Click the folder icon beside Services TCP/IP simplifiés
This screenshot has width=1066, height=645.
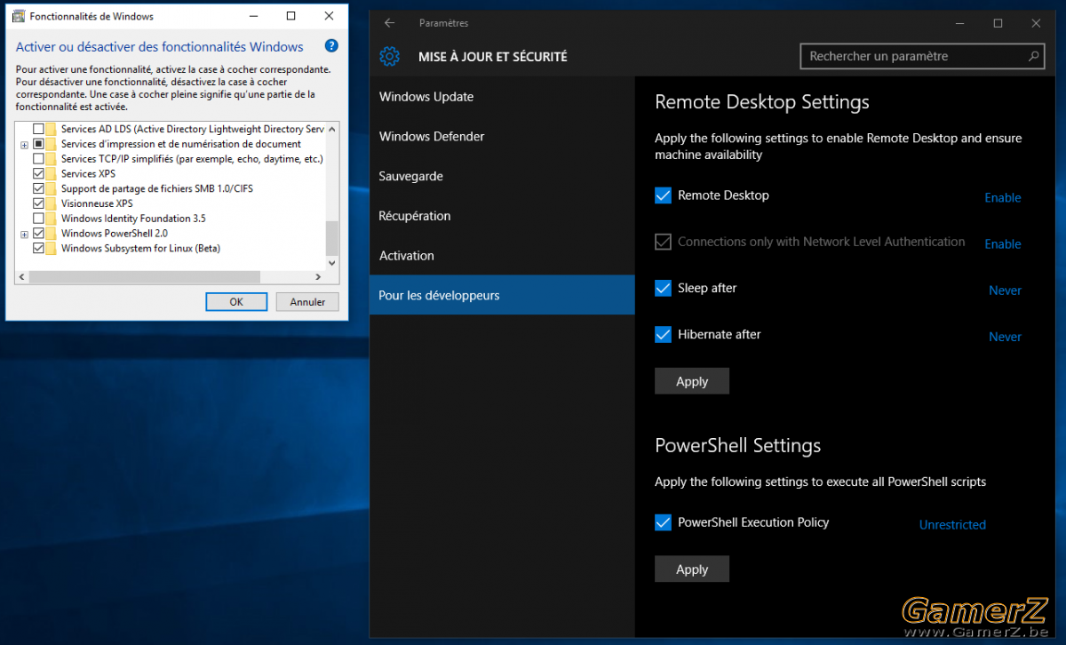tap(52, 159)
